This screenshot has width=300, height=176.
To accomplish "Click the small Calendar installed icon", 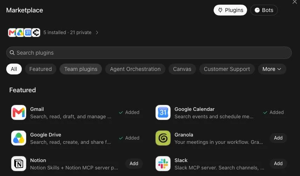I will 28,33.
